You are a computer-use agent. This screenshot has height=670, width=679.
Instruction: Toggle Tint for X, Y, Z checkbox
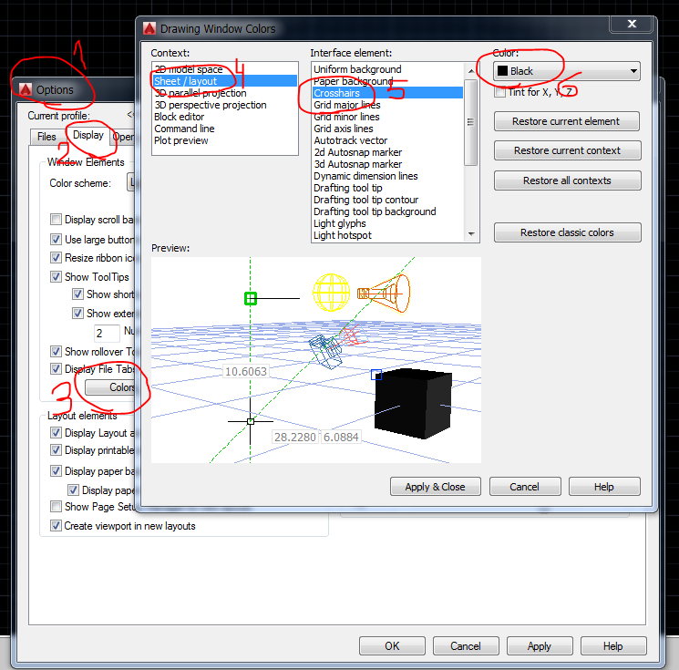pos(500,92)
